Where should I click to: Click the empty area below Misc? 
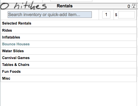point(68,94)
